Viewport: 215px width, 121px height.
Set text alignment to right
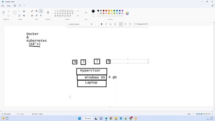130,24
